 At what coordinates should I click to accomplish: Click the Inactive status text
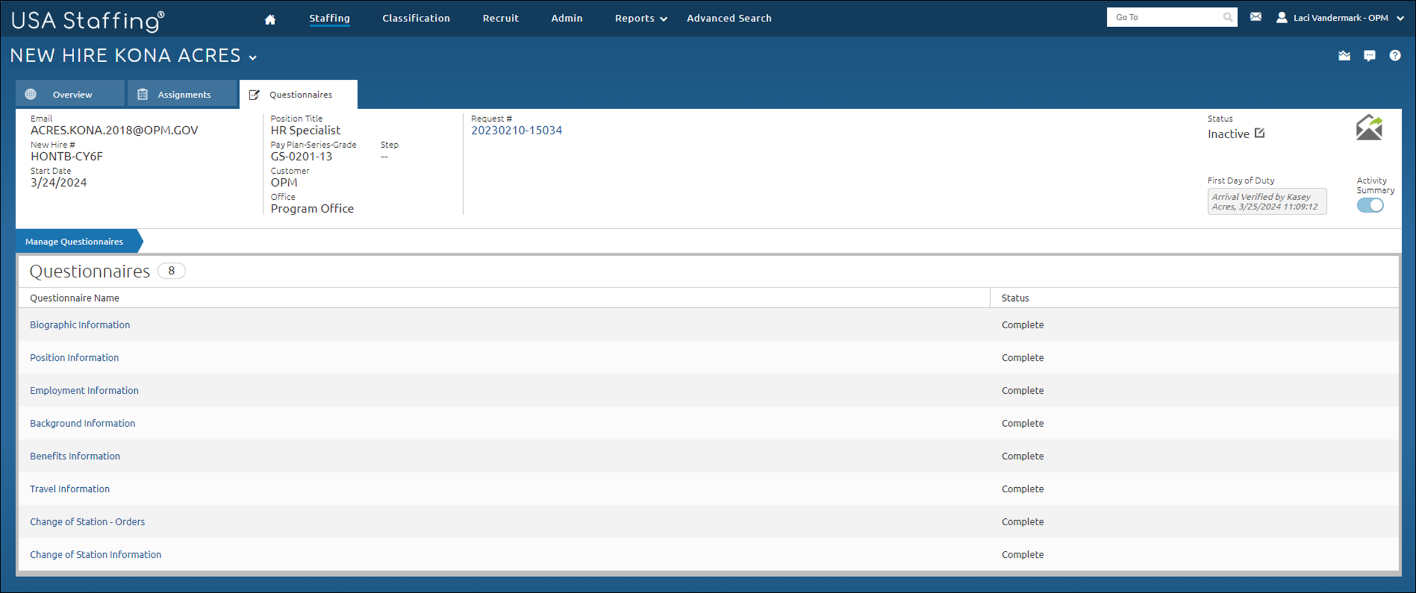pos(1228,134)
